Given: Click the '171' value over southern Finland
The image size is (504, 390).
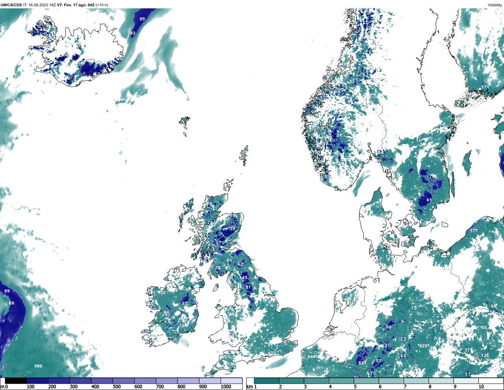Looking at the screenshot, I should (485, 87).
